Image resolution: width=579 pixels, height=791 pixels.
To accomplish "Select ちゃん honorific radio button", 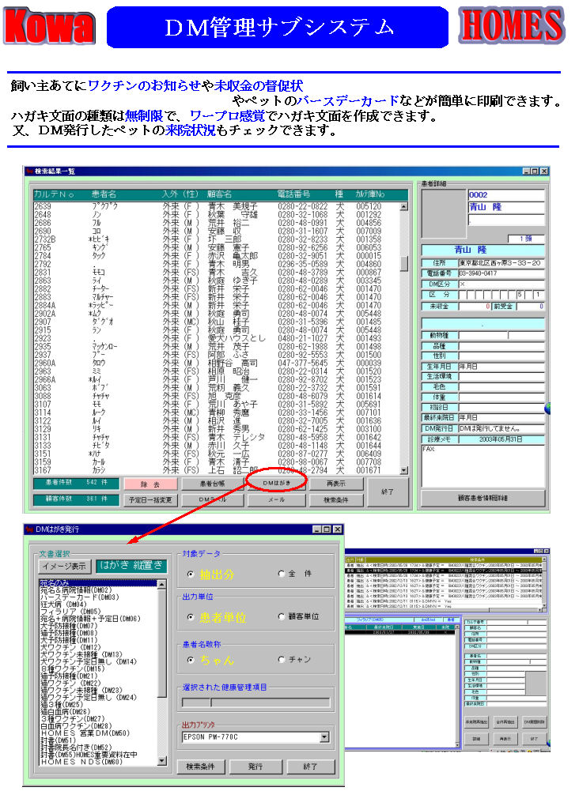I will [x=191, y=660].
